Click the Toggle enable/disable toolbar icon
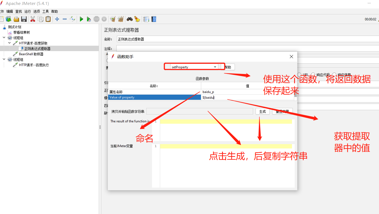 pos(72,19)
